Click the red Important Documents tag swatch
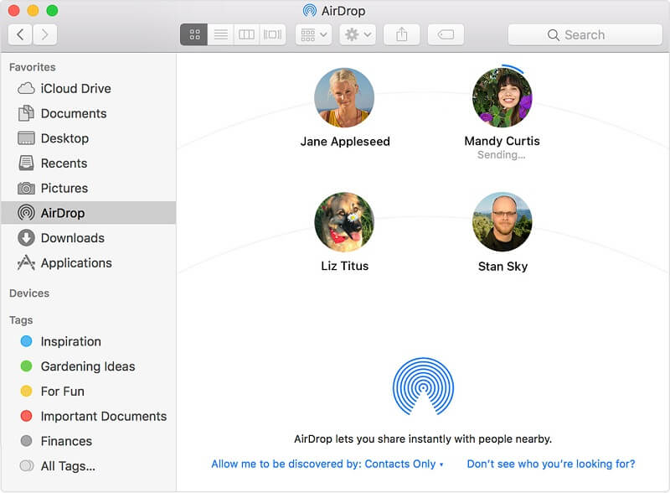Screen dimensions: 670x493 (24, 416)
